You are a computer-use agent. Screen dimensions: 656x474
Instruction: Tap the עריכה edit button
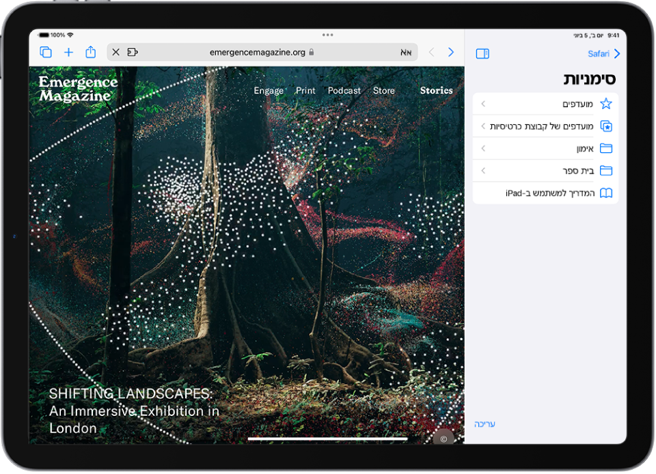[x=484, y=424]
